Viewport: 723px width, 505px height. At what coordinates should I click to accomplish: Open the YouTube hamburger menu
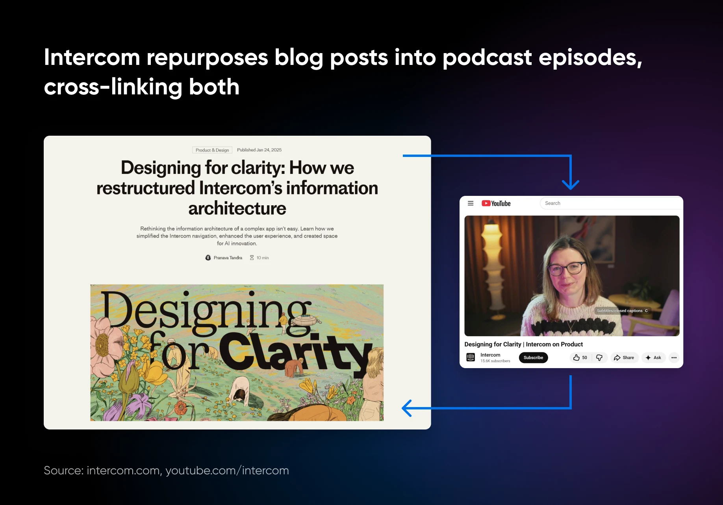coord(471,203)
